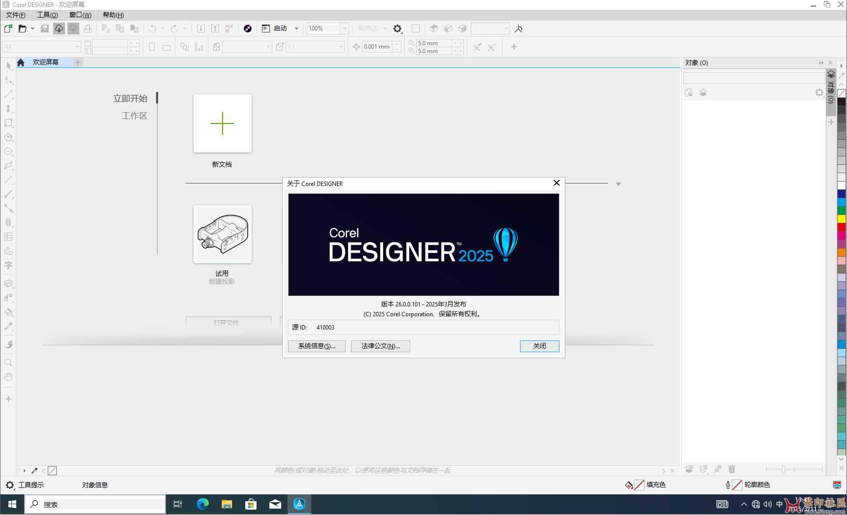Click the Import icon

click(201, 29)
